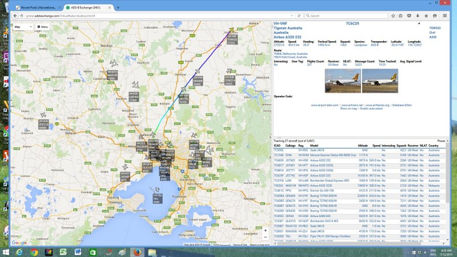
Task: Click the Show on map link
Action: (x=348, y=109)
